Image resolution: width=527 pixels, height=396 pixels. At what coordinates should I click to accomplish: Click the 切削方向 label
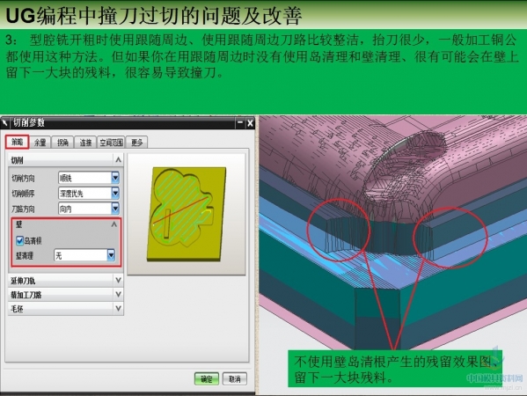pyautogui.click(x=23, y=178)
